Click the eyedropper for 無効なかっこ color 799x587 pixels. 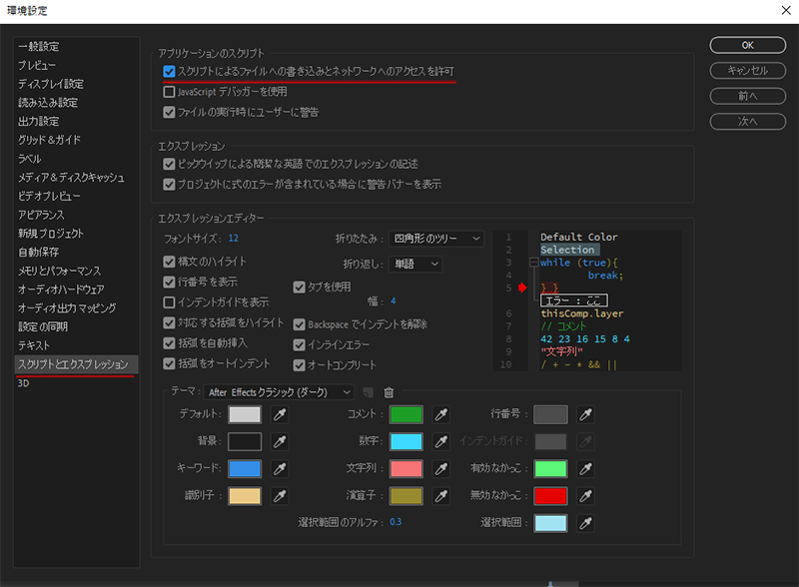click(x=586, y=495)
